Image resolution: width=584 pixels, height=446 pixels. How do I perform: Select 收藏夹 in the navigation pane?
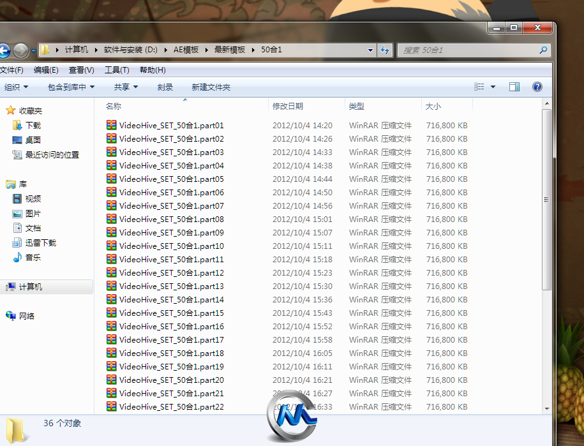coord(31,110)
